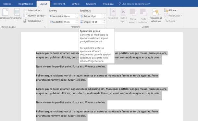Viewport: 198px width, 121px height.
Task: Open the Riquadro di selezione pane
Action: [x=156, y=15]
